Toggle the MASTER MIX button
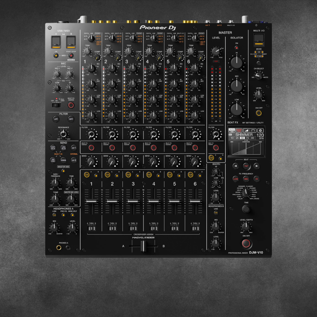This screenshot has height=317, width=317. pyautogui.click(x=63, y=171)
